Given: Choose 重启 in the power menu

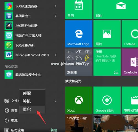Looking at the screenshot, I should (32, 110).
